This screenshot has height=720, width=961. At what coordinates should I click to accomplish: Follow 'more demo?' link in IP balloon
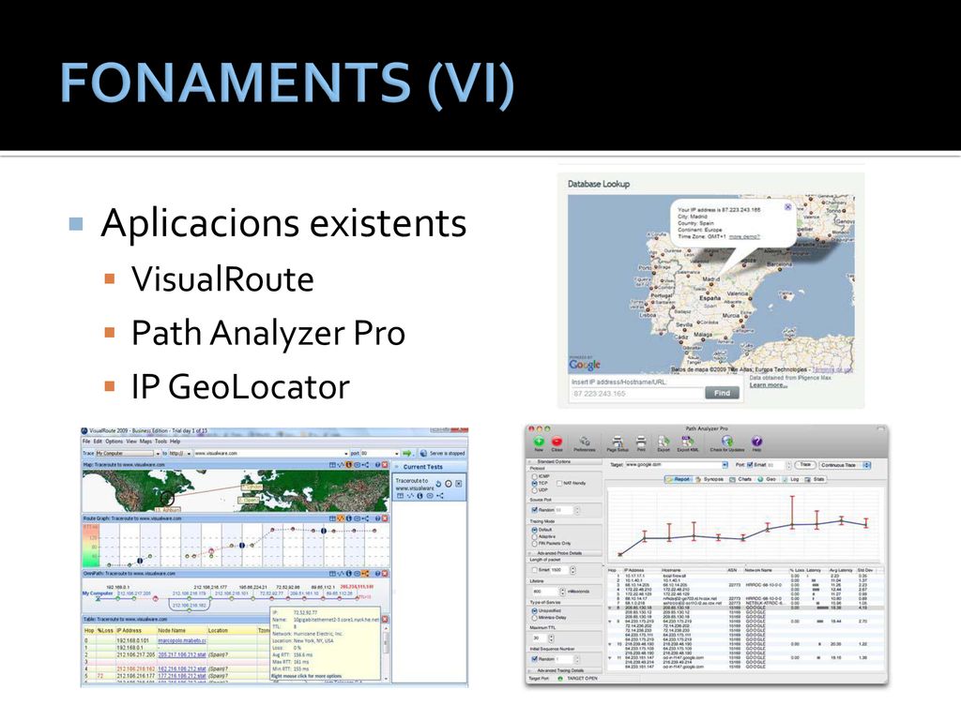pos(744,236)
